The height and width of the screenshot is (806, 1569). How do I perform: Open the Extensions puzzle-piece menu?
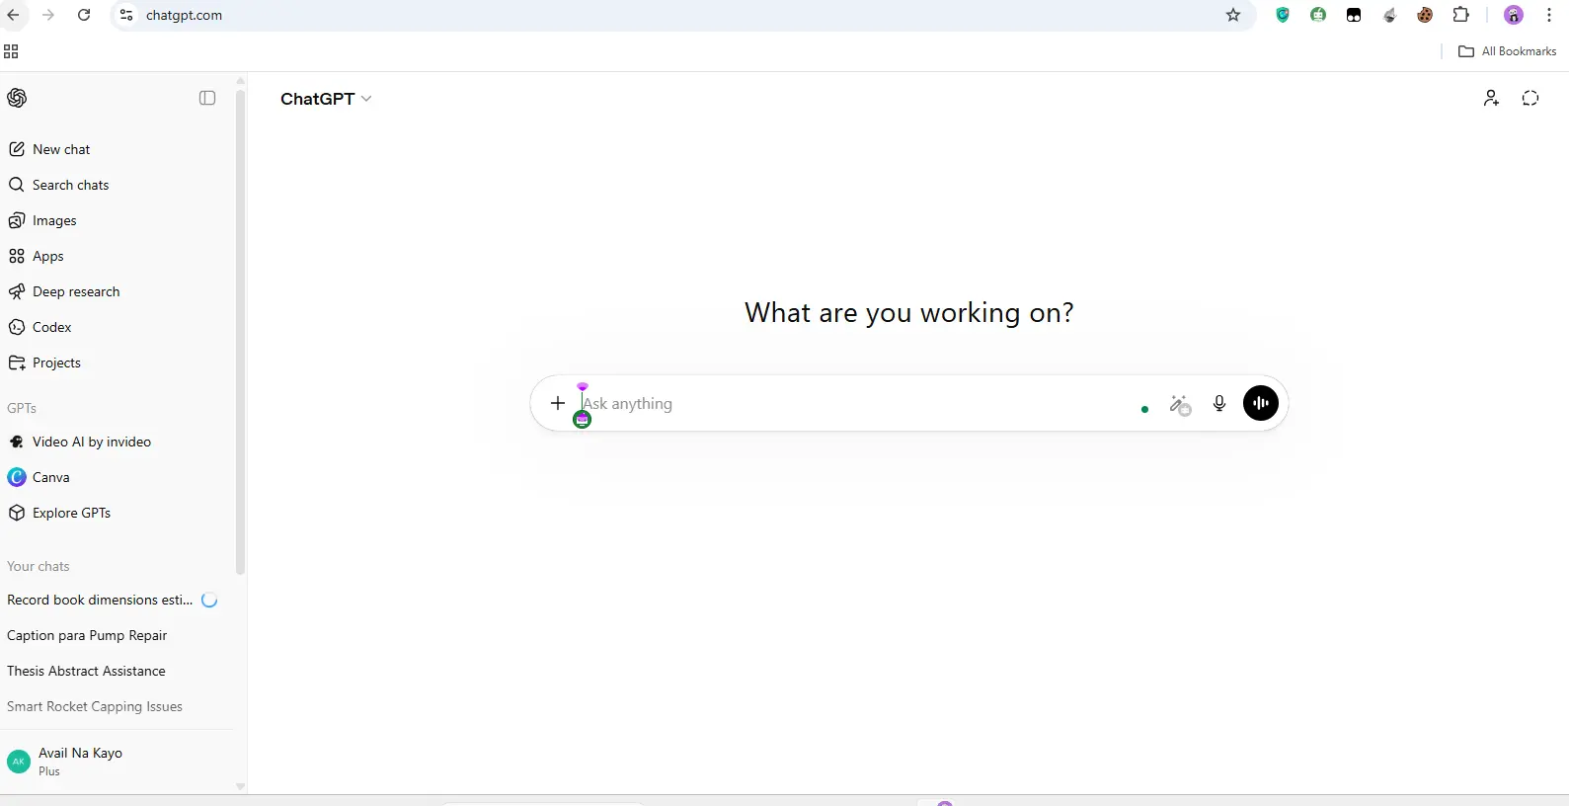pos(1461,15)
